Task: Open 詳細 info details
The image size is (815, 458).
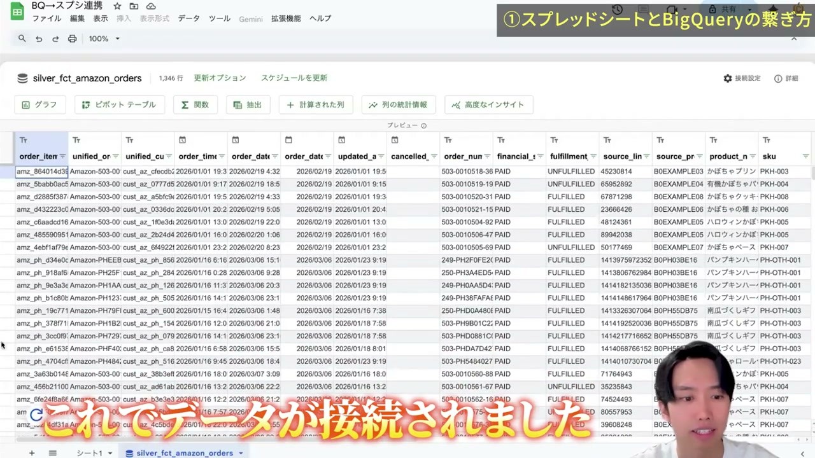Action: coord(786,78)
